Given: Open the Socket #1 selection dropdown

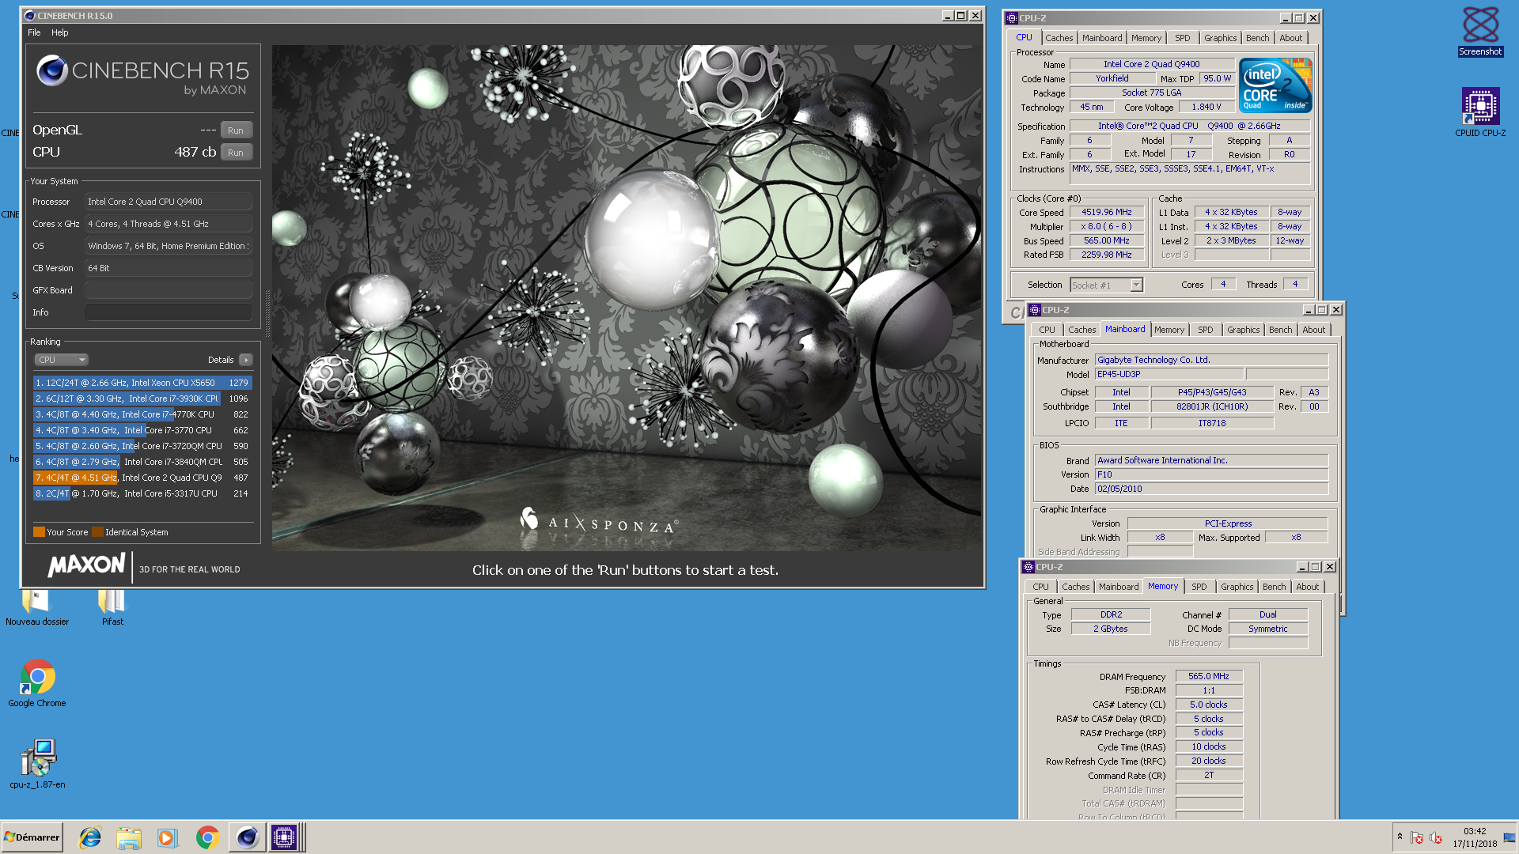Looking at the screenshot, I should [1106, 285].
